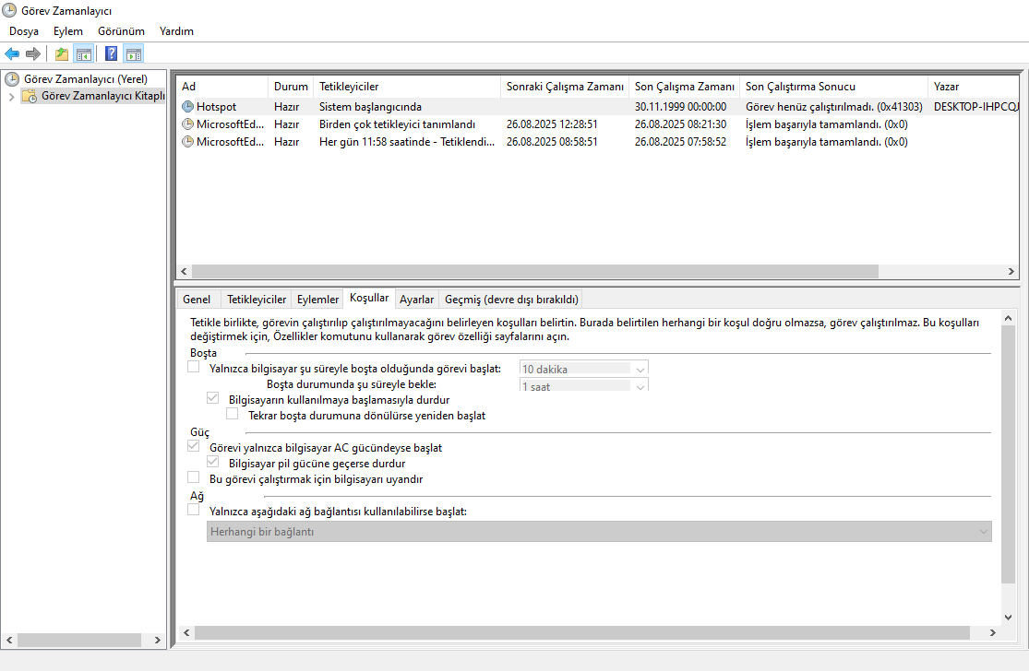The height and width of the screenshot is (671, 1029).
Task: Open the Görünüm menu
Action: point(122,31)
